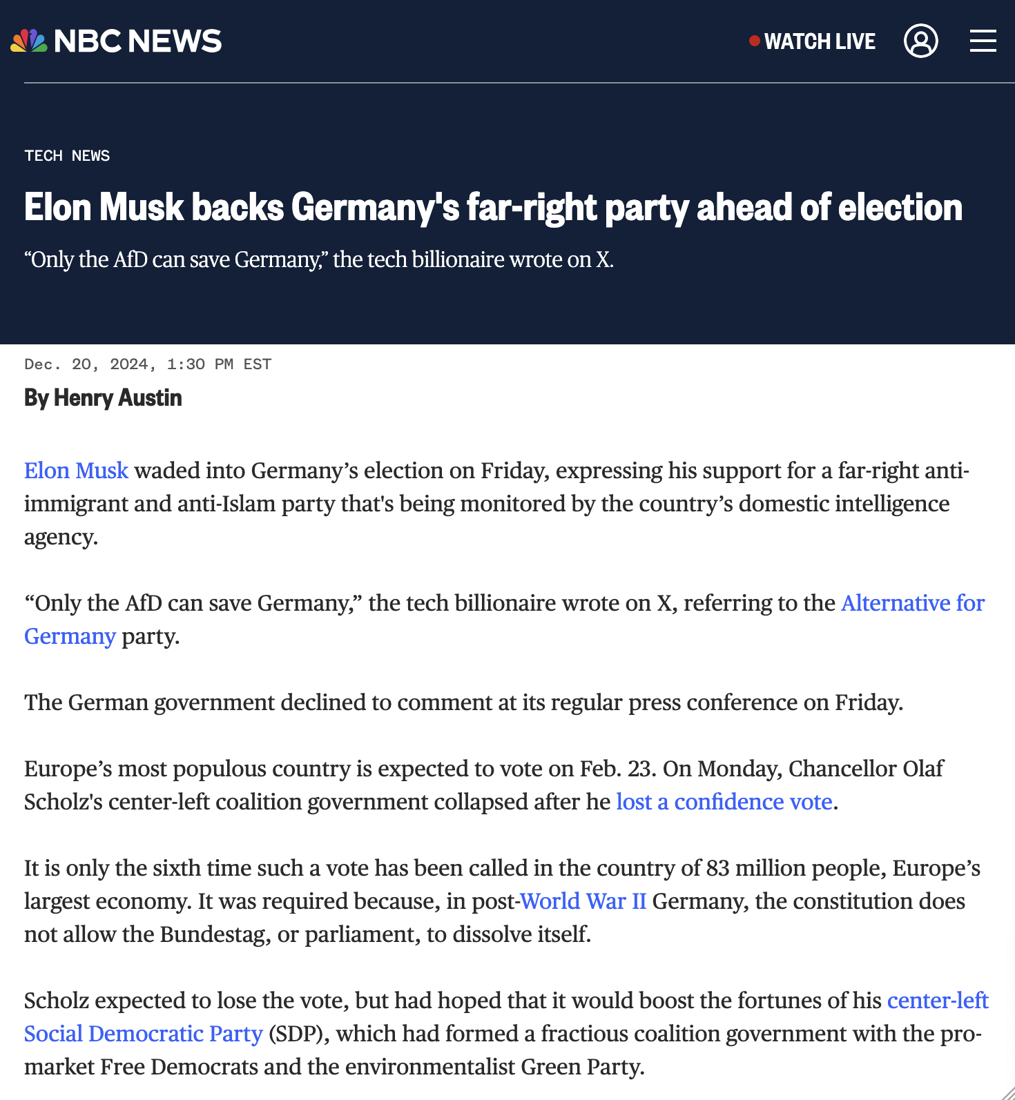The image size is (1015, 1100).
Task: Click WATCH LIVE to stream broadcast
Action: click(x=819, y=41)
